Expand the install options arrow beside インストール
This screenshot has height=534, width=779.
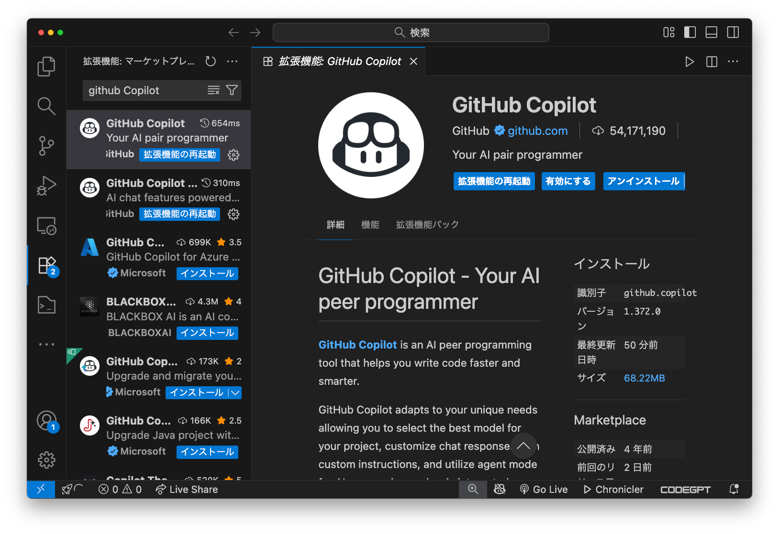click(234, 392)
